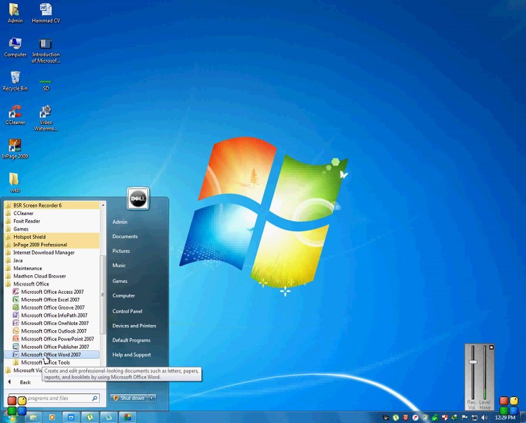Click the Shut down button

129,398
